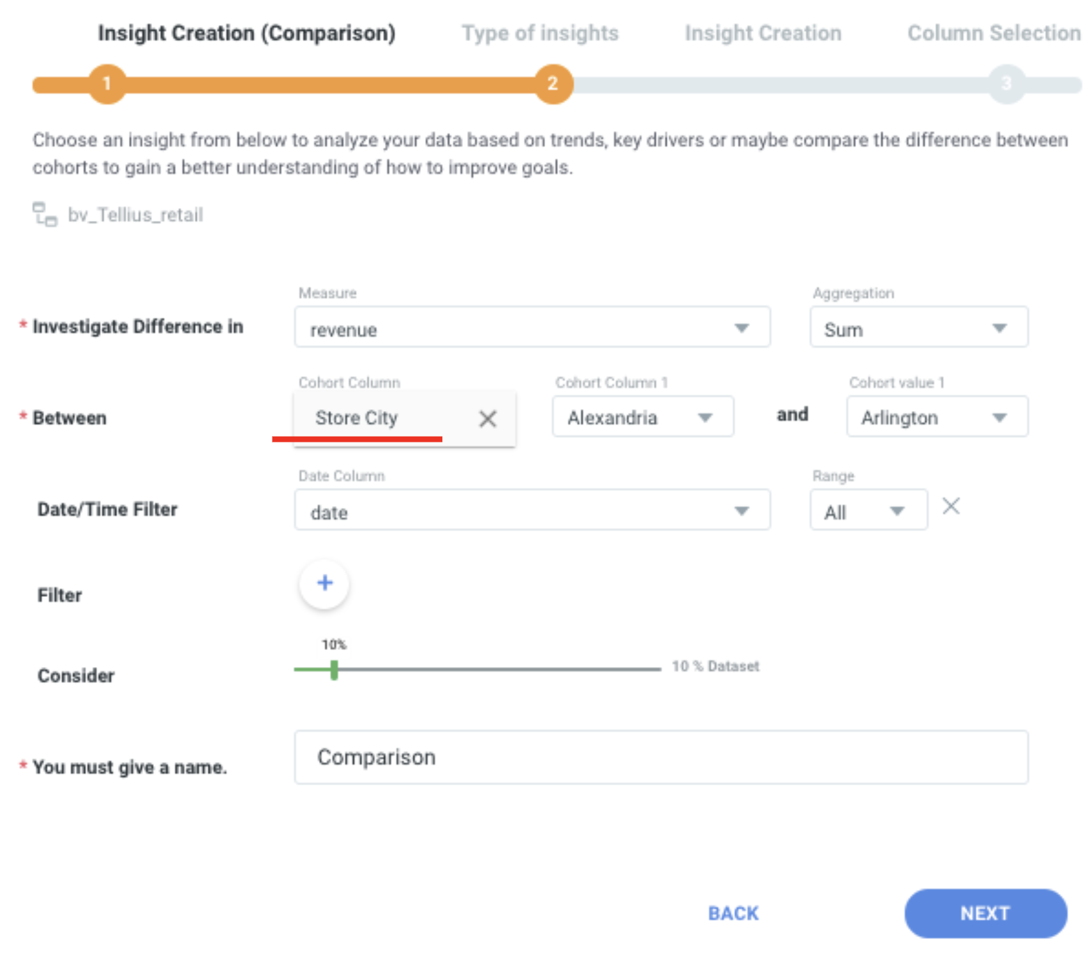The image size is (1089, 955).
Task: Select the Column Selection step label
Action: [994, 33]
